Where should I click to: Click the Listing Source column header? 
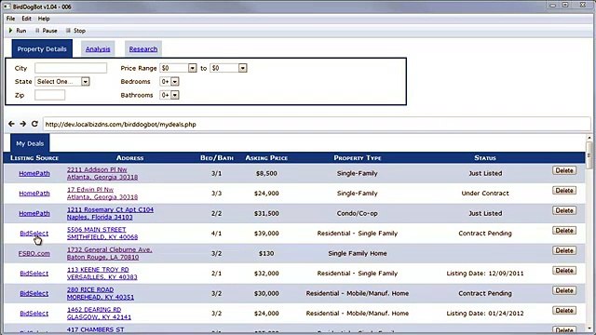[x=34, y=157]
